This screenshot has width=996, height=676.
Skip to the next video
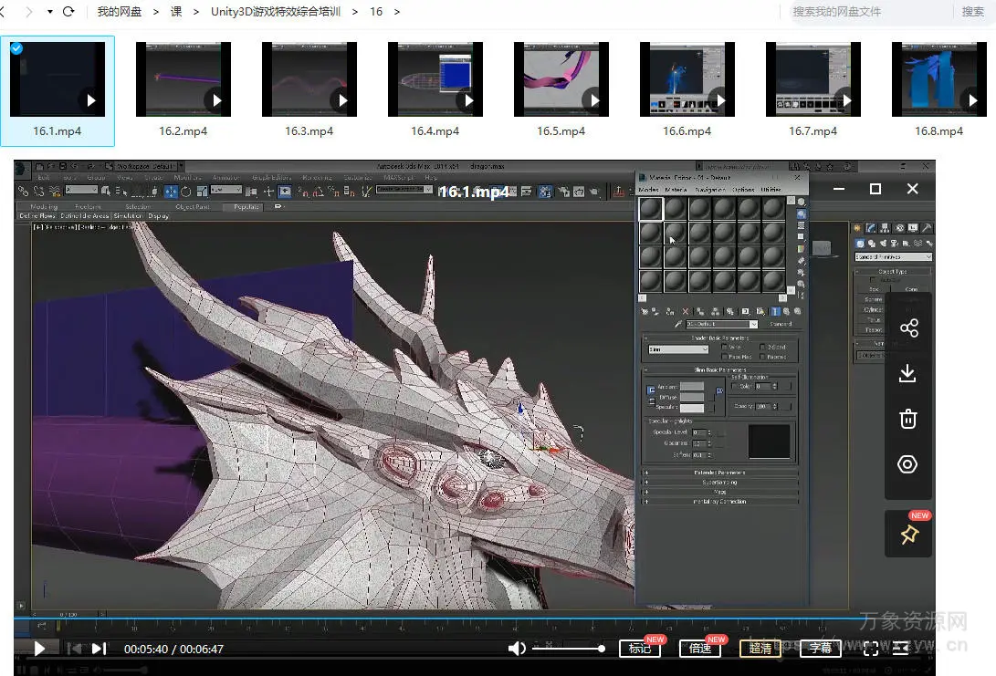coord(100,648)
